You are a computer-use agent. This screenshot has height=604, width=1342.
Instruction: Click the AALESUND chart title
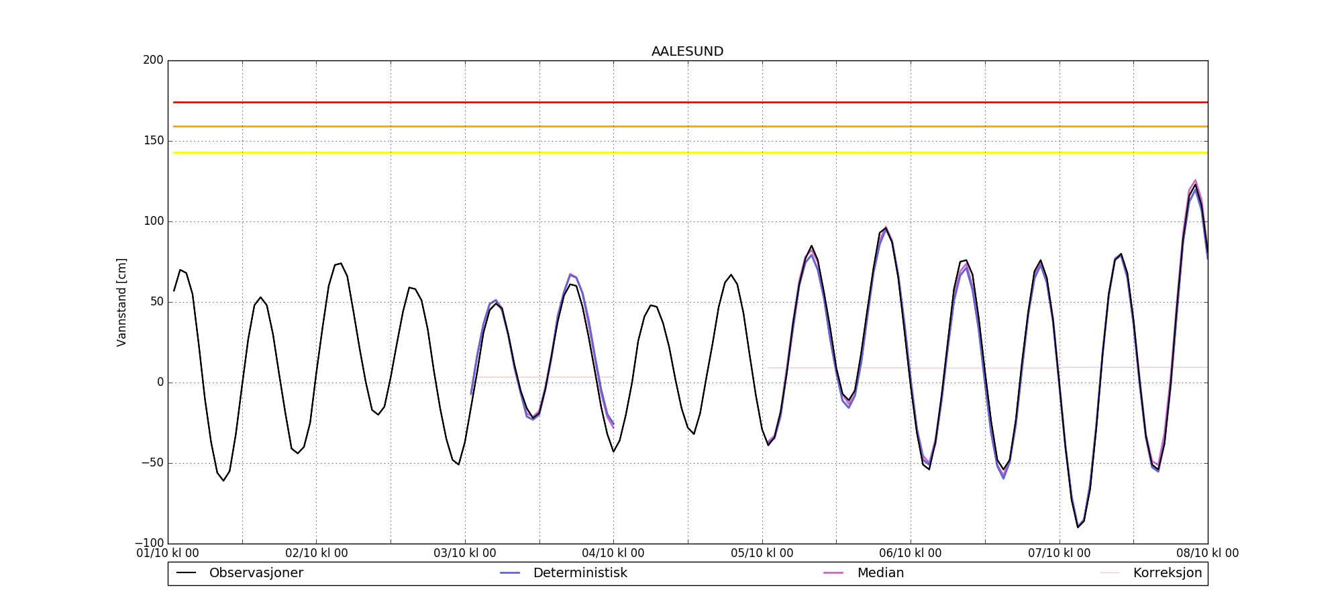click(687, 52)
